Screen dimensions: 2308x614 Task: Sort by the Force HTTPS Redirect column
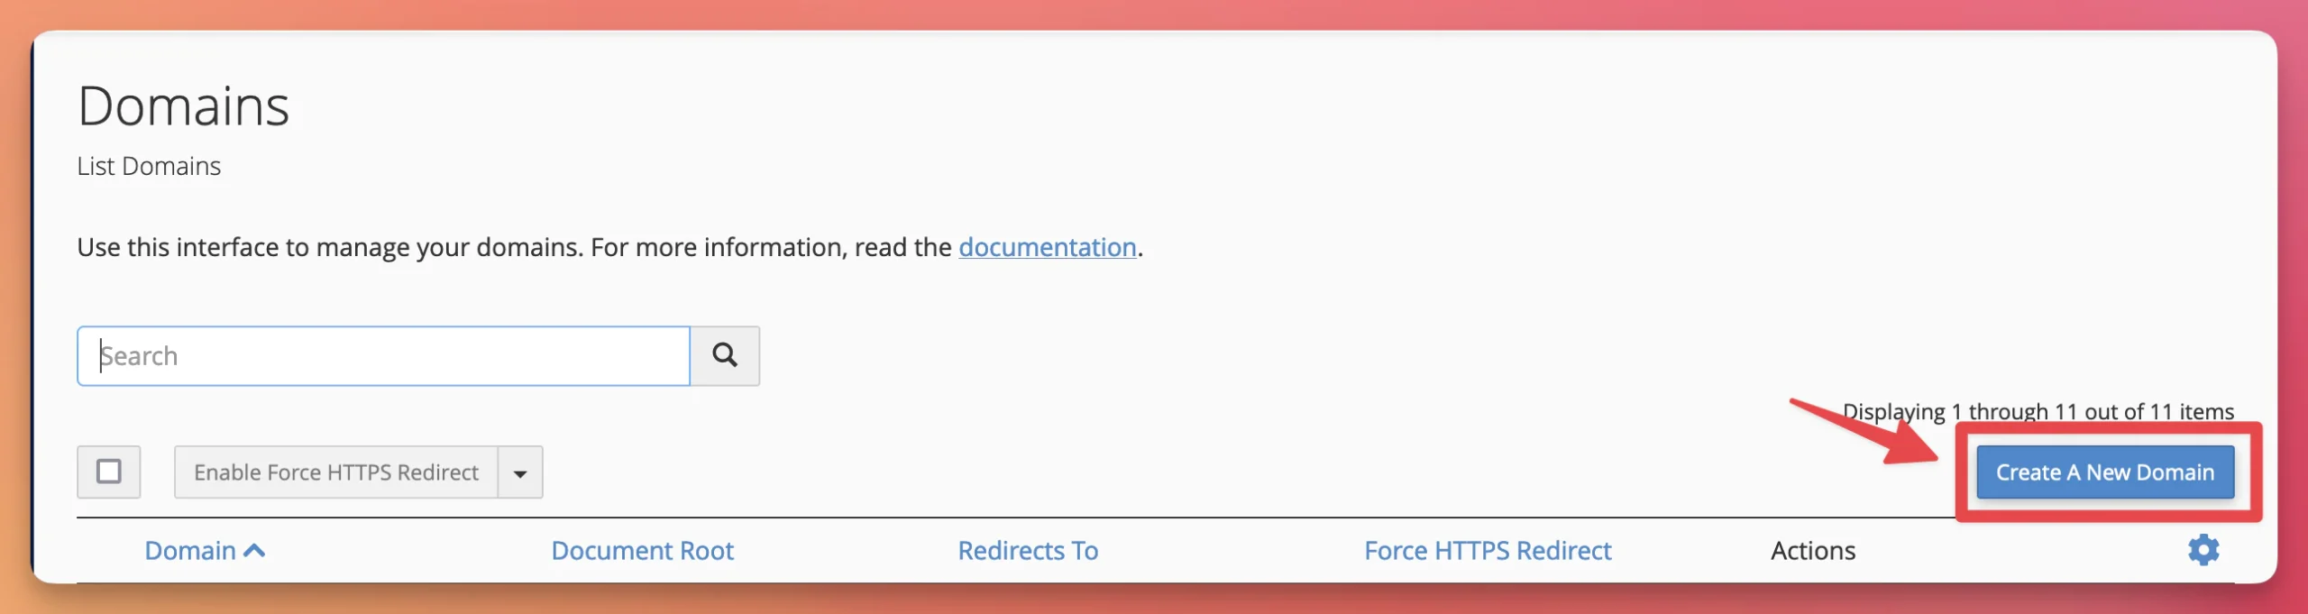coord(1488,551)
